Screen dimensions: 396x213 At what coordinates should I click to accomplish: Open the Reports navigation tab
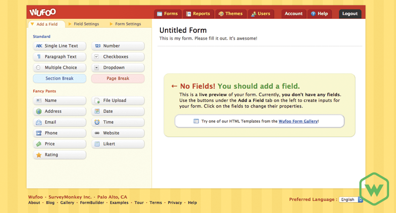(x=198, y=14)
